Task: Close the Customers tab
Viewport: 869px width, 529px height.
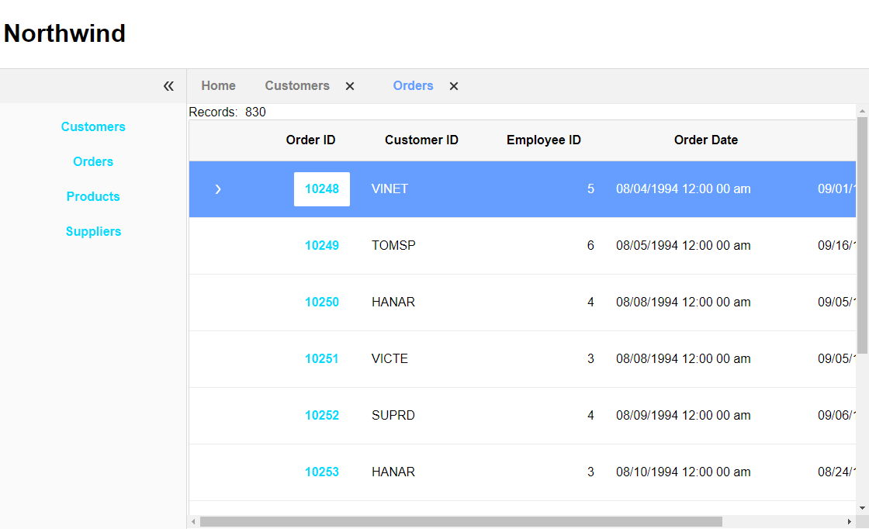Action: (x=350, y=86)
